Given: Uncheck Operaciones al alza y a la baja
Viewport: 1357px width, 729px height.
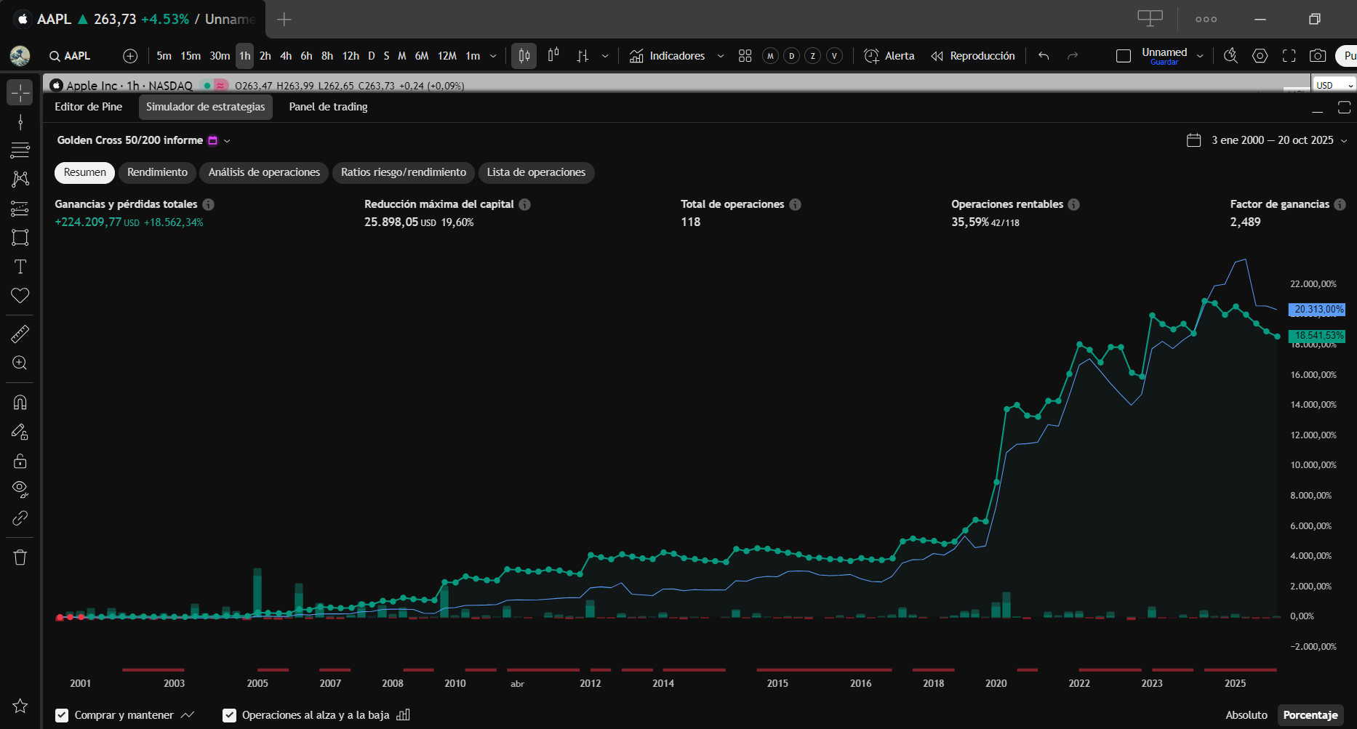Looking at the screenshot, I should click(x=229, y=715).
